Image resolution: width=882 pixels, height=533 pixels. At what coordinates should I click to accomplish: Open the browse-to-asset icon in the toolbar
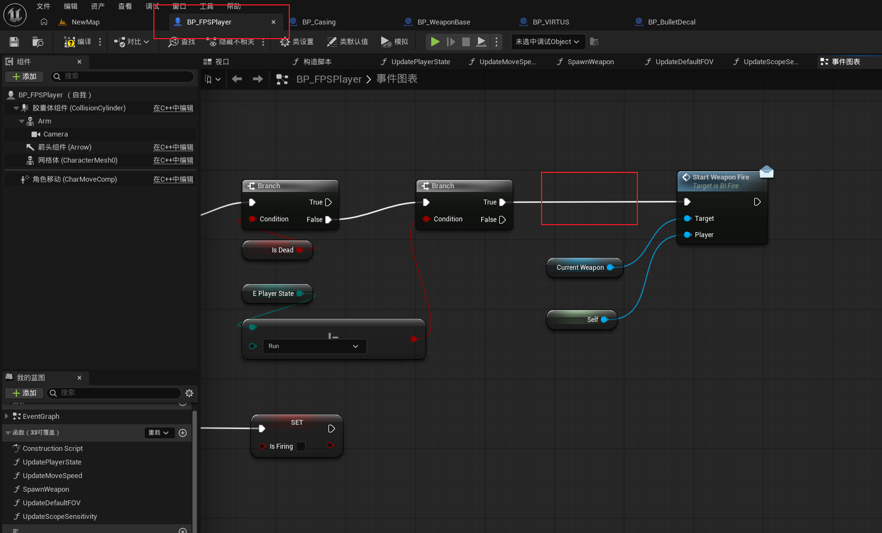tap(38, 42)
